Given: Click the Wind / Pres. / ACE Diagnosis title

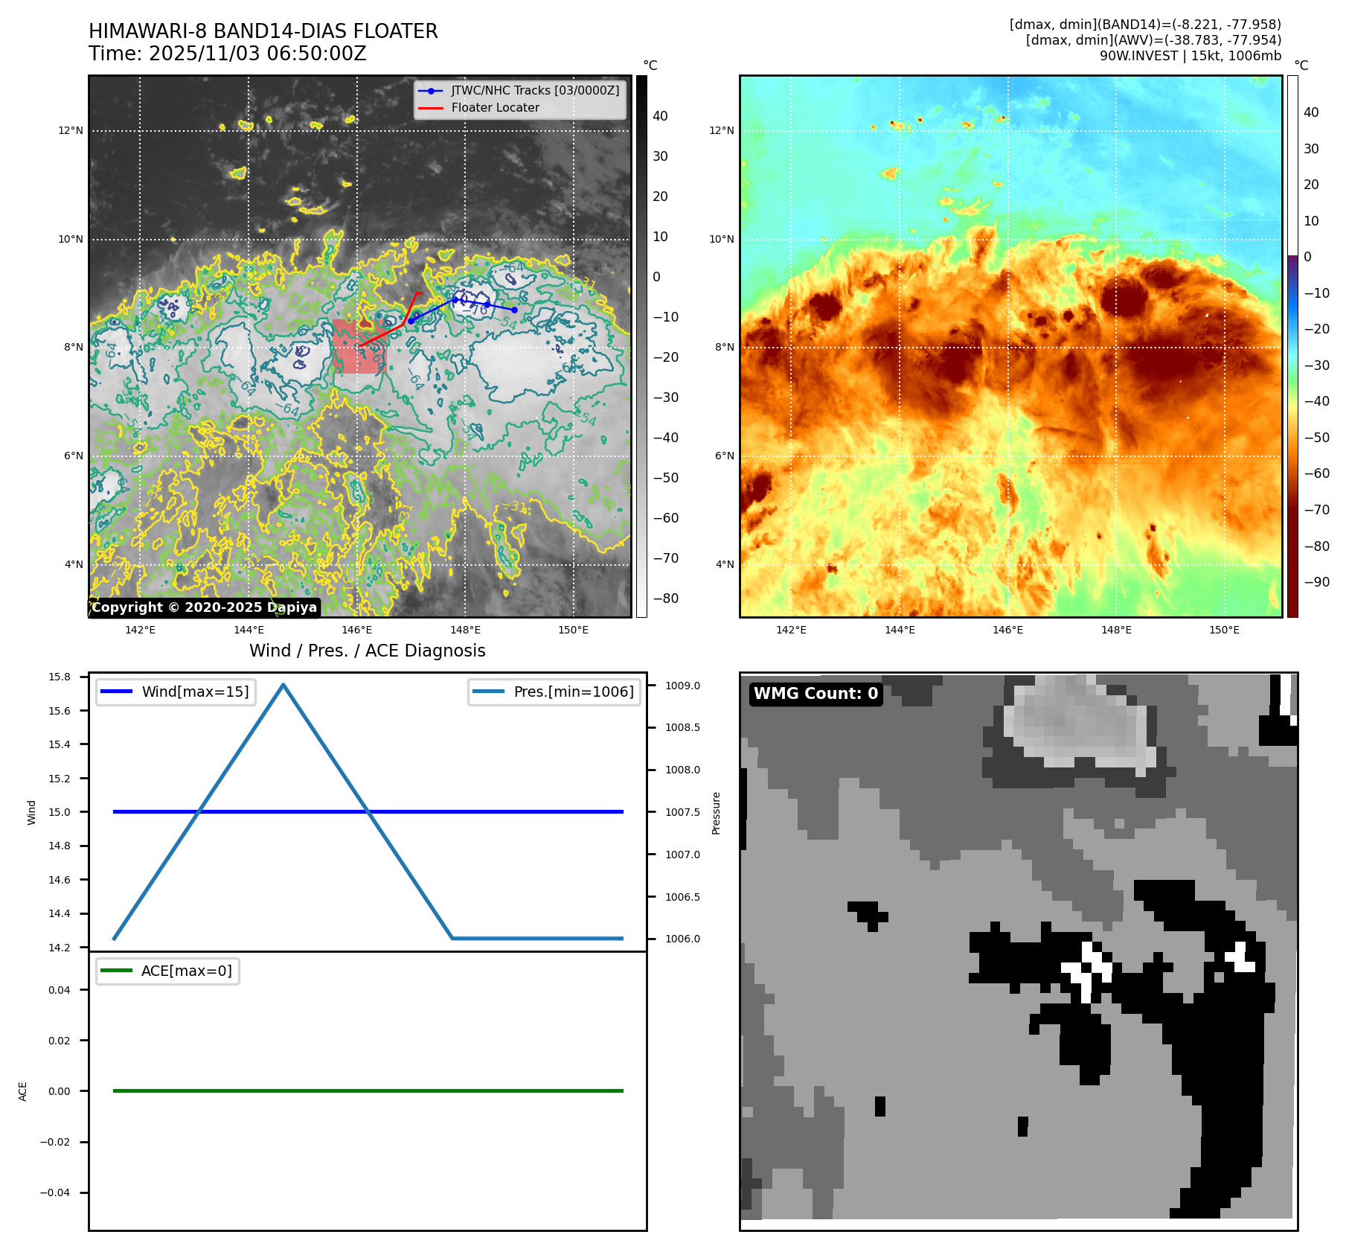Looking at the screenshot, I should tap(367, 651).
